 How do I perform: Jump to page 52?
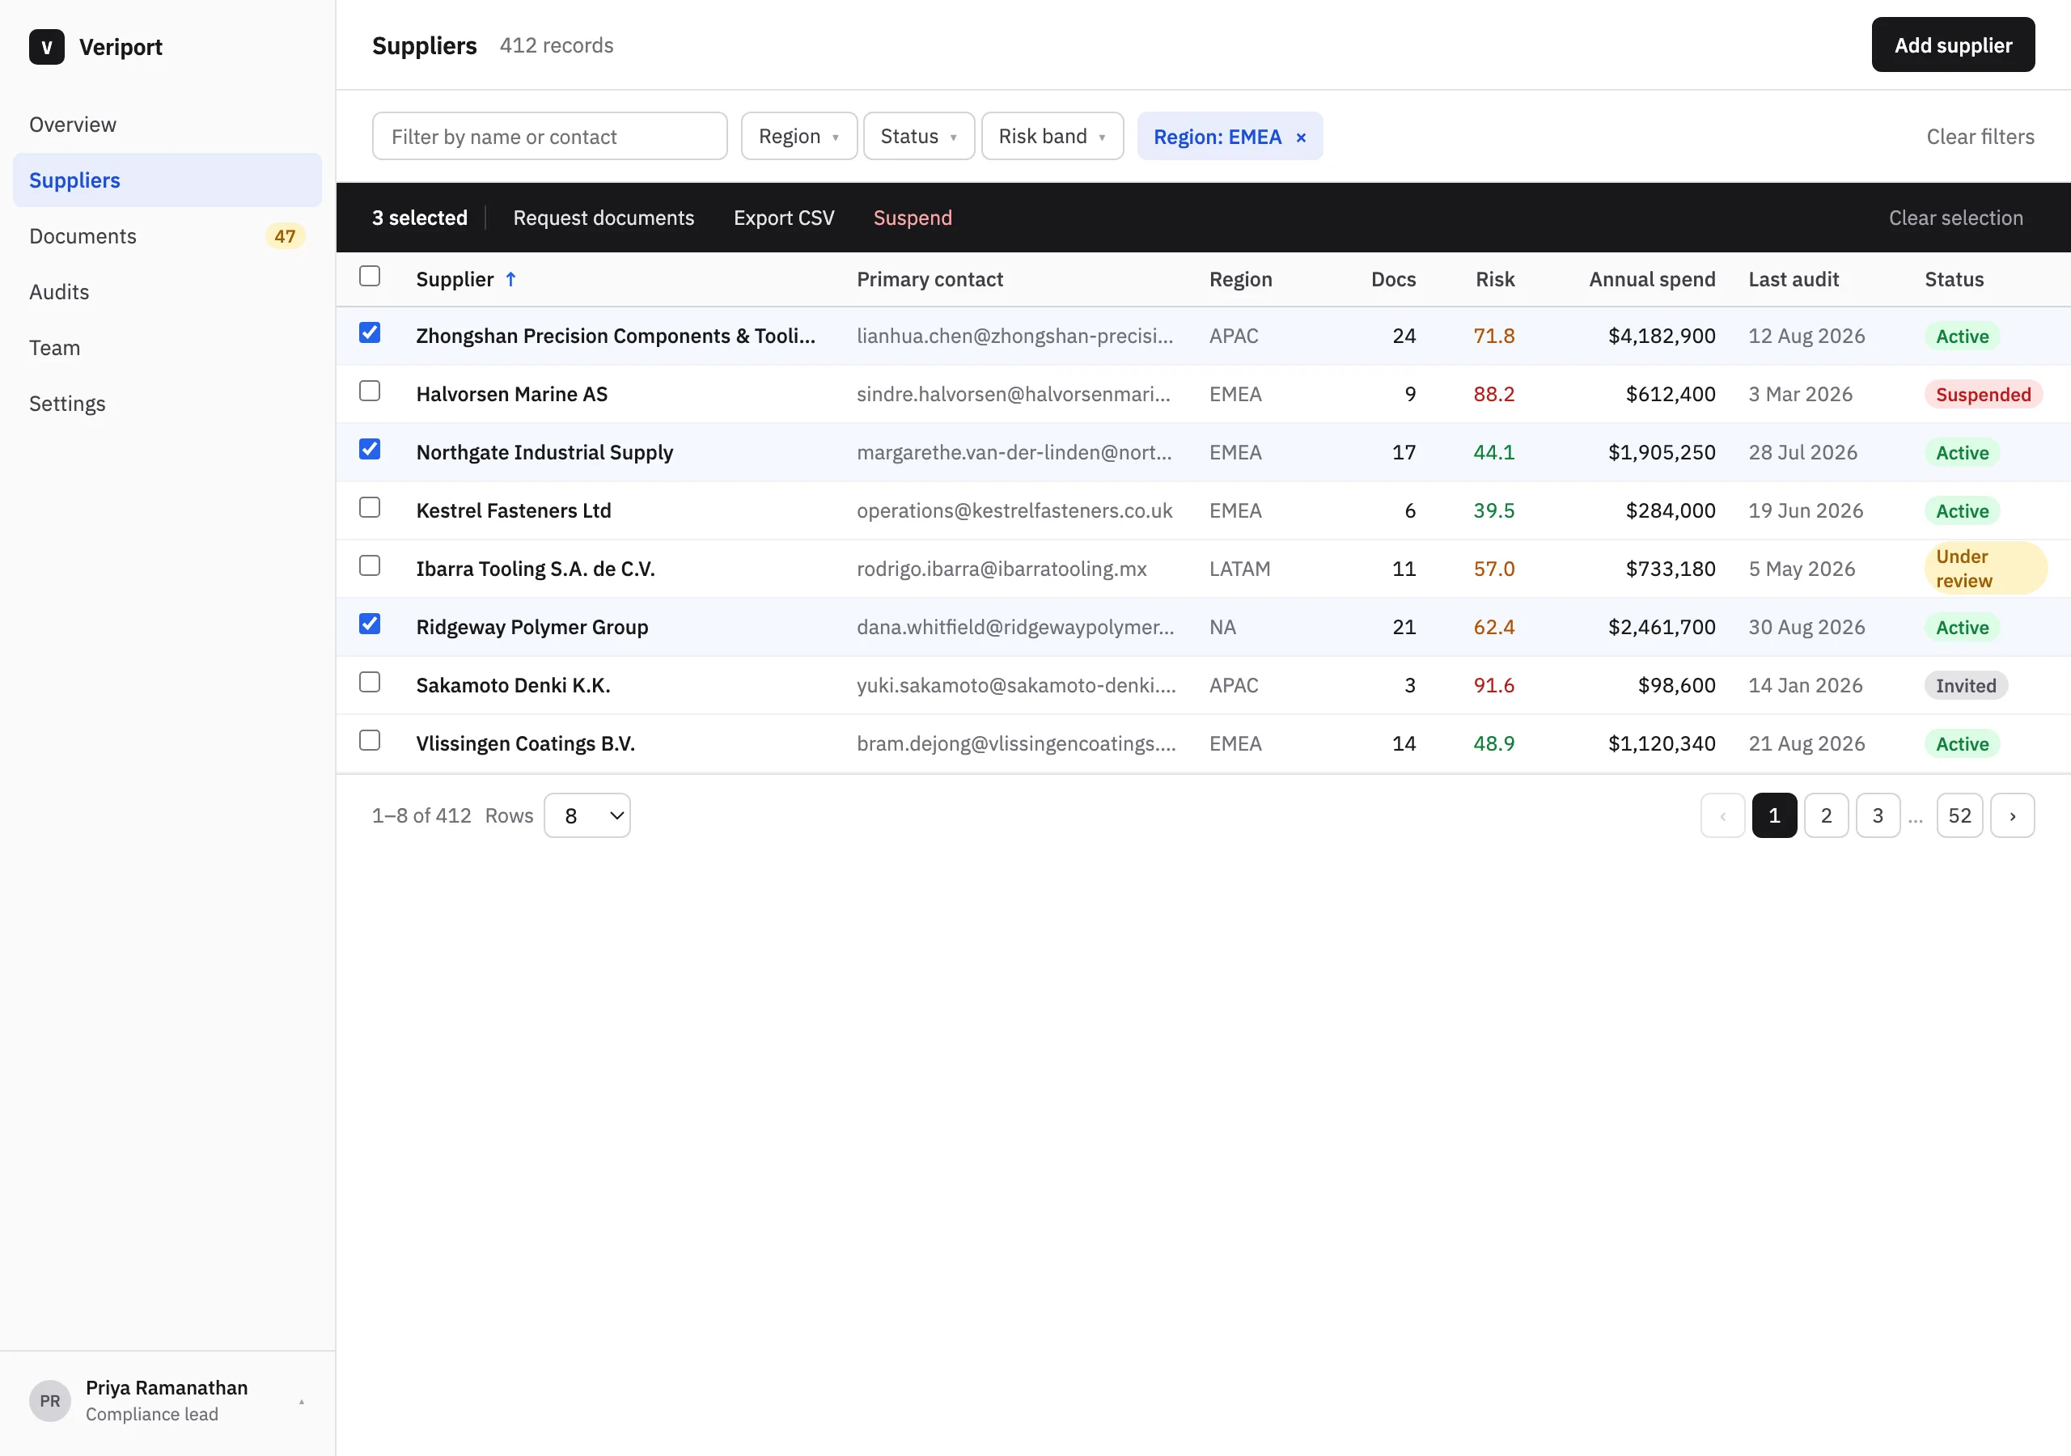[x=1959, y=815]
